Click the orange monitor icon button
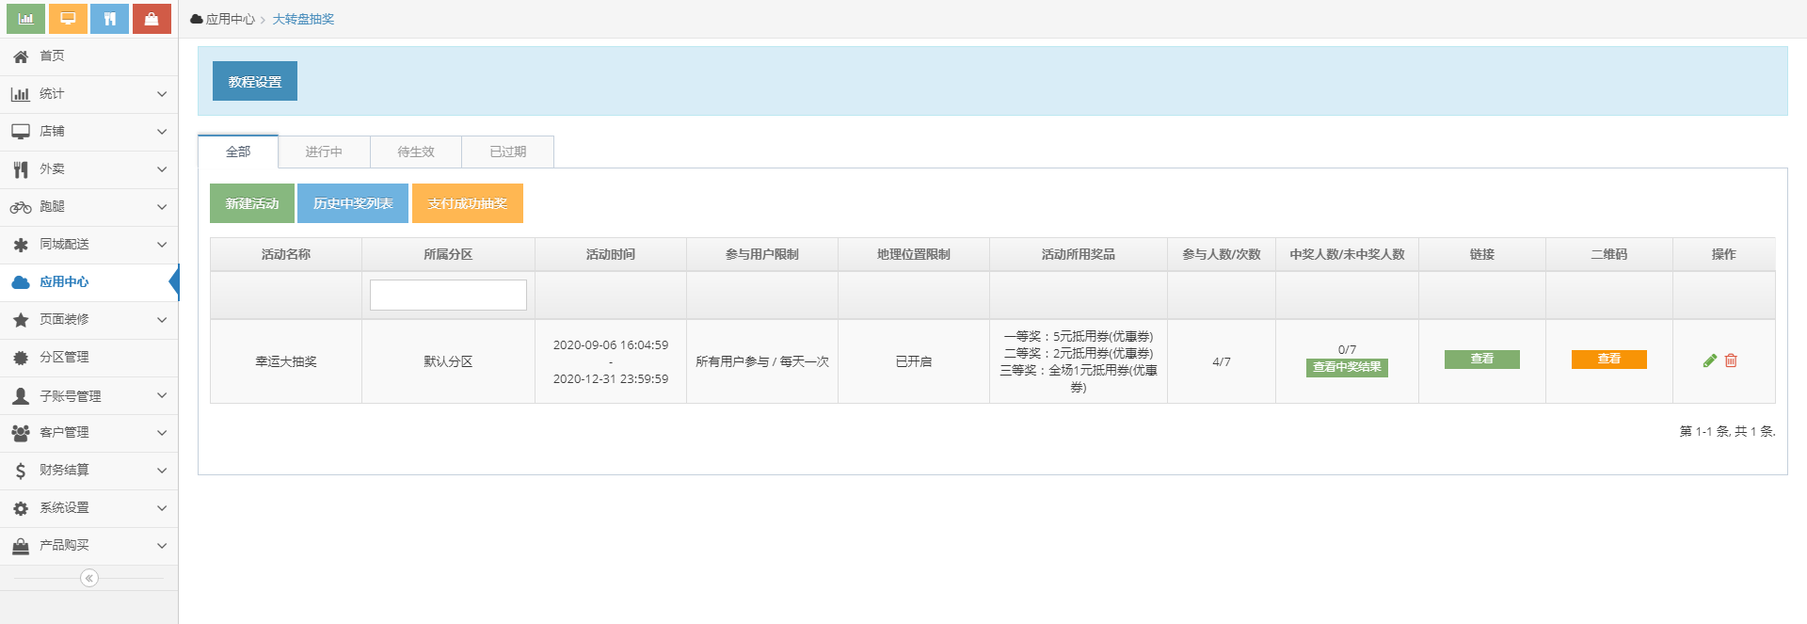Screen dimensions: 1807x624 pos(68,19)
